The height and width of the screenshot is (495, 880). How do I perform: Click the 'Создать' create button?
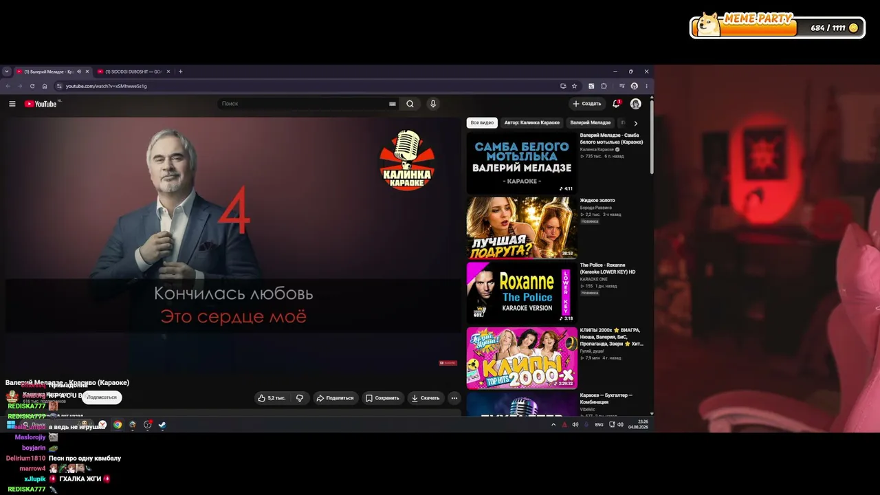click(x=586, y=104)
